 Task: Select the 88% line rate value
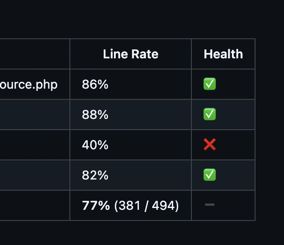tap(95, 114)
